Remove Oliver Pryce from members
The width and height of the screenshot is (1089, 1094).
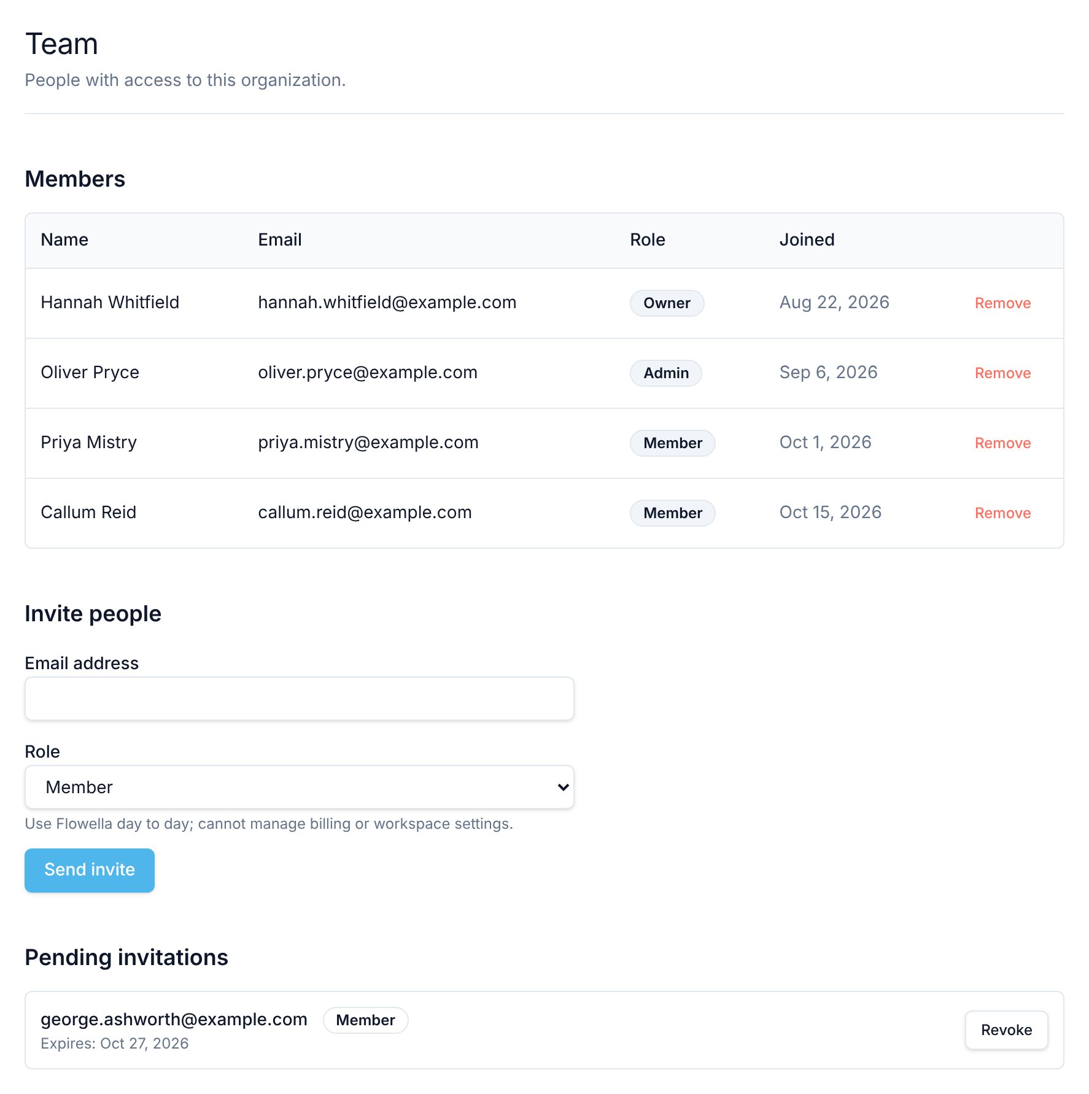click(x=1002, y=373)
